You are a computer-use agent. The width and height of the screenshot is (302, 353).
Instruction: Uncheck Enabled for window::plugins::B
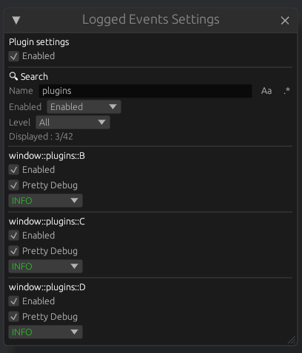[14, 170]
